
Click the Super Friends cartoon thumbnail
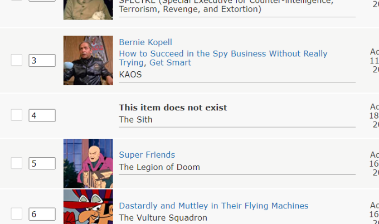pyautogui.click(x=88, y=163)
